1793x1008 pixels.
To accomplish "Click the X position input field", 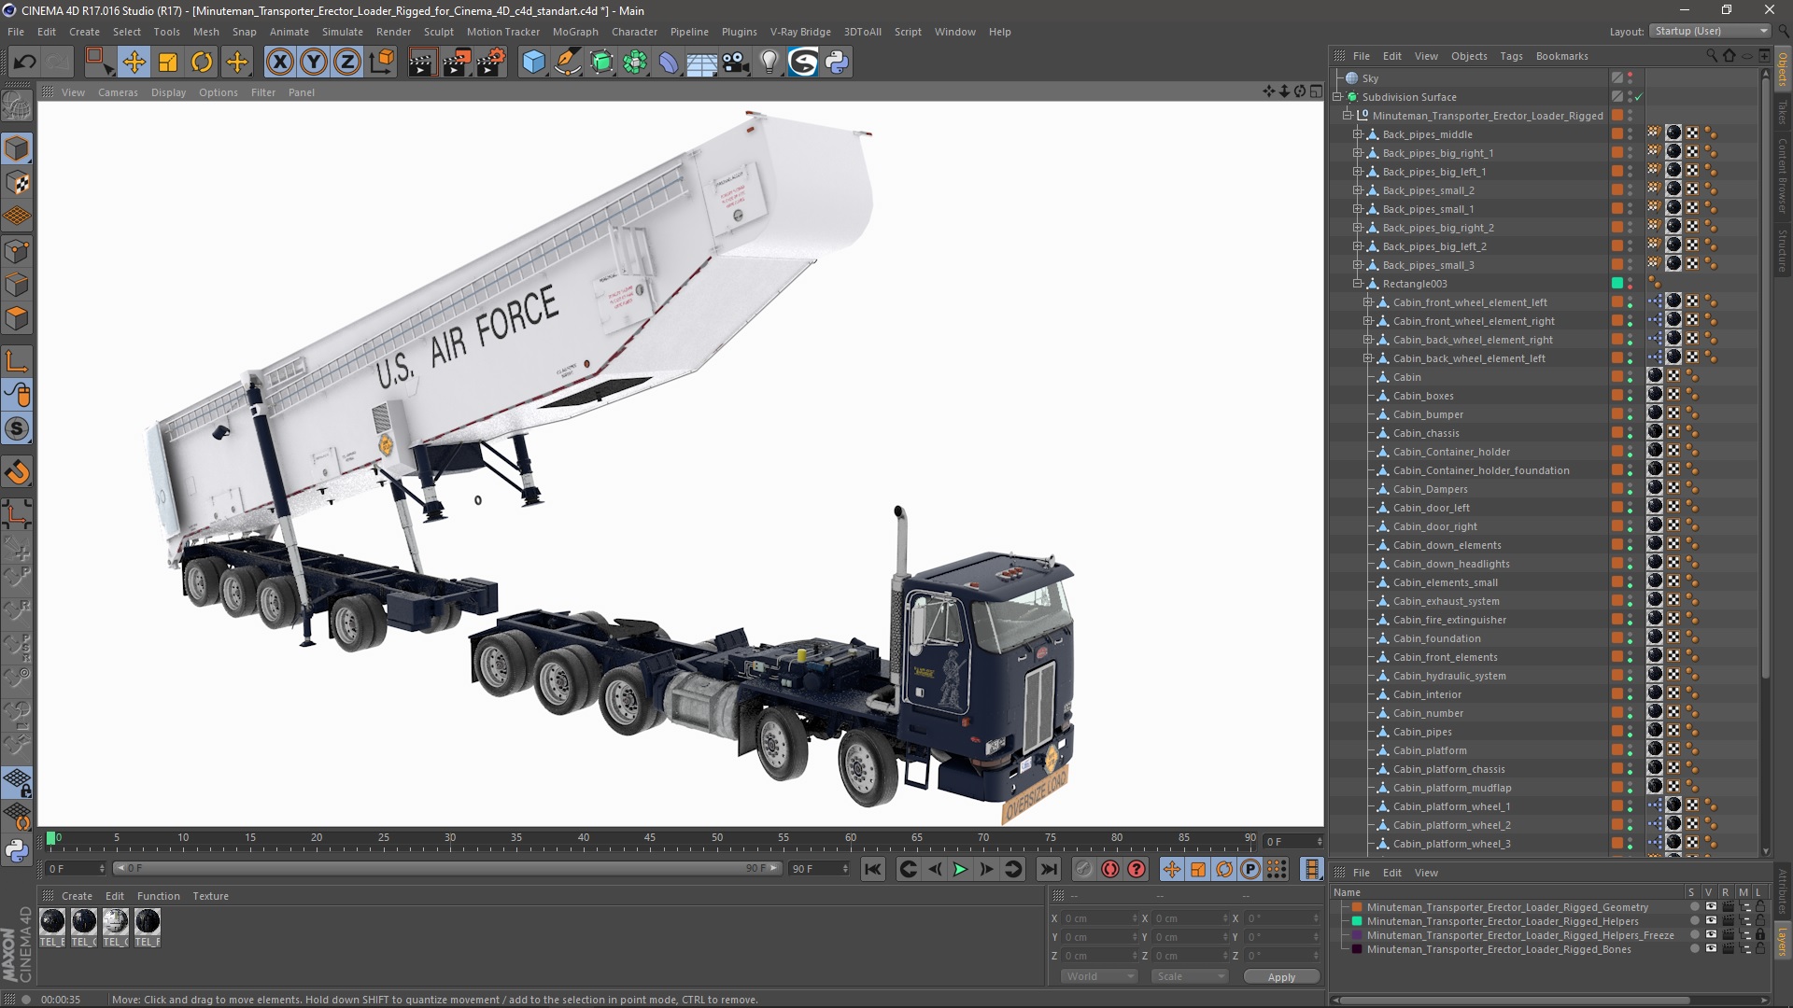I will (1100, 918).
